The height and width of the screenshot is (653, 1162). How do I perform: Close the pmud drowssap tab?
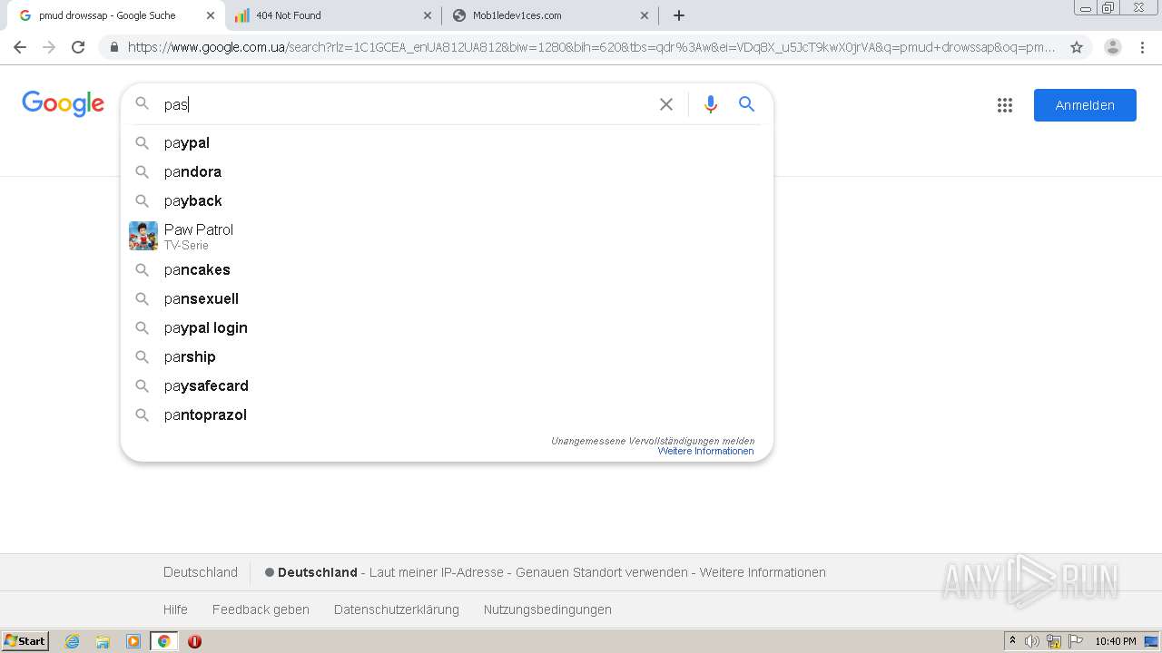tap(211, 15)
